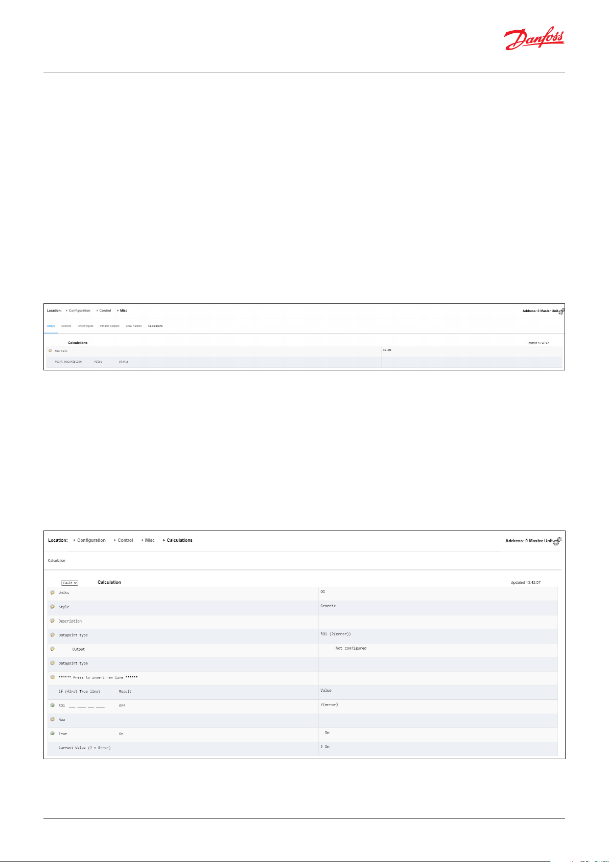This screenshot has width=609, height=862.
Task: Click Control in the Calculations breadcrumb trail
Action: coord(125,540)
